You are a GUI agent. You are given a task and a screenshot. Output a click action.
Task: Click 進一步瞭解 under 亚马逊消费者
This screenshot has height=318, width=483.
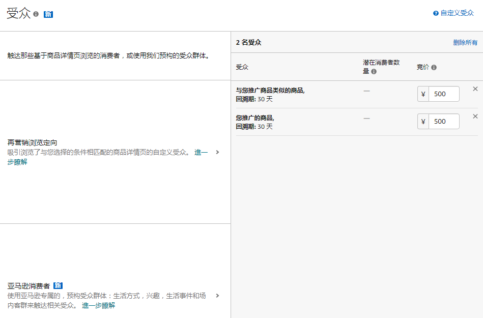pos(98,305)
